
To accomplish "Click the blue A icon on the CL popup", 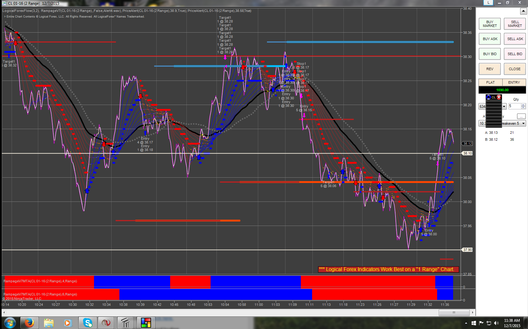I will [x=489, y=97].
